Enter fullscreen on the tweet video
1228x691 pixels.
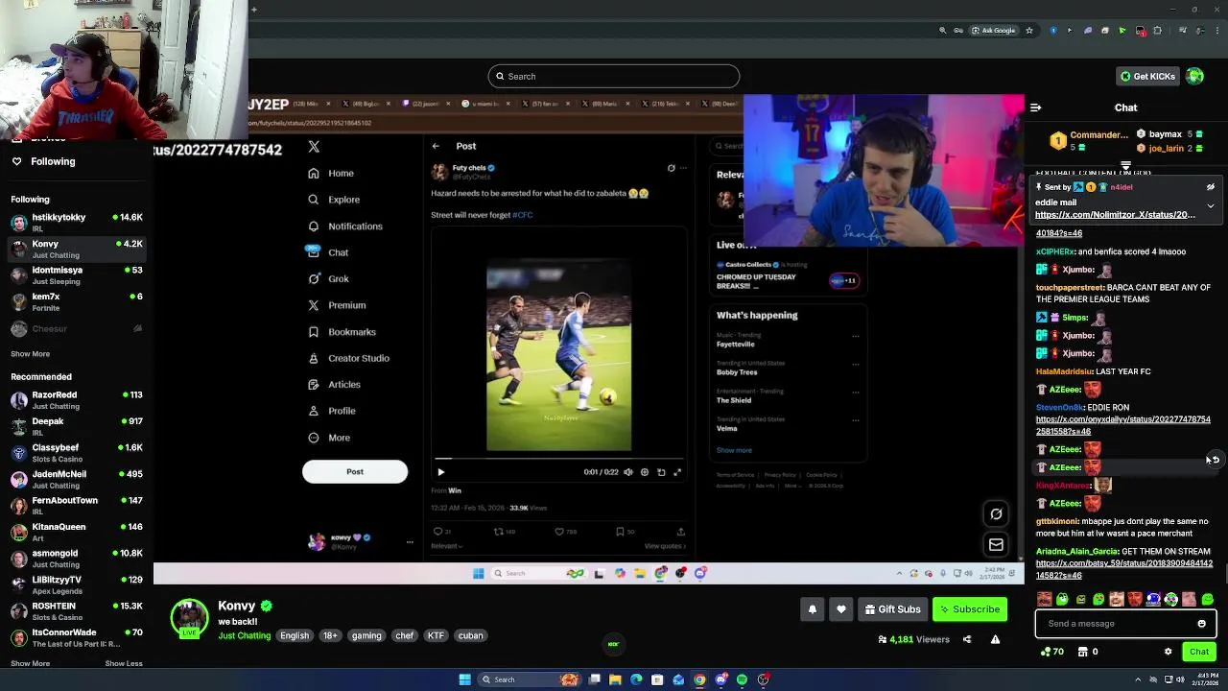(677, 472)
